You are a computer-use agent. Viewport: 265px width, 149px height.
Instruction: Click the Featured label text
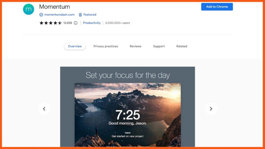pos(90,15)
